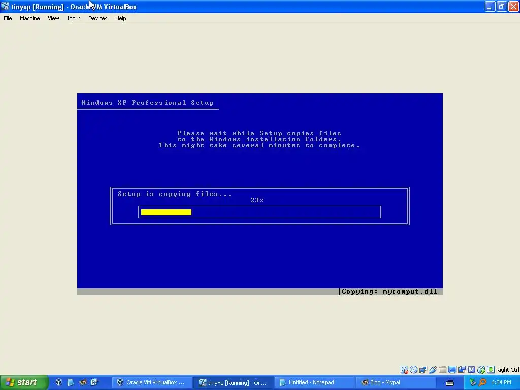This screenshot has width=520, height=390.
Task: Open the Input menu
Action: click(x=74, y=18)
